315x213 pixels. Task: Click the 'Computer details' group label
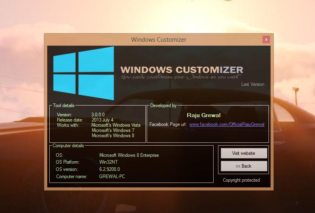point(68,146)
